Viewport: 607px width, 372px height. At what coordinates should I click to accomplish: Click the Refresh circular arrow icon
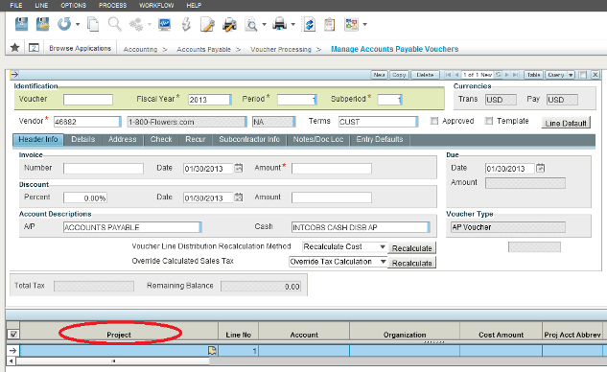click(64, 24)
